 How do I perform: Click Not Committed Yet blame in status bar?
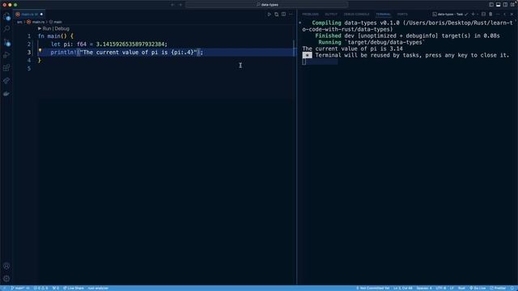pos(373,288)
